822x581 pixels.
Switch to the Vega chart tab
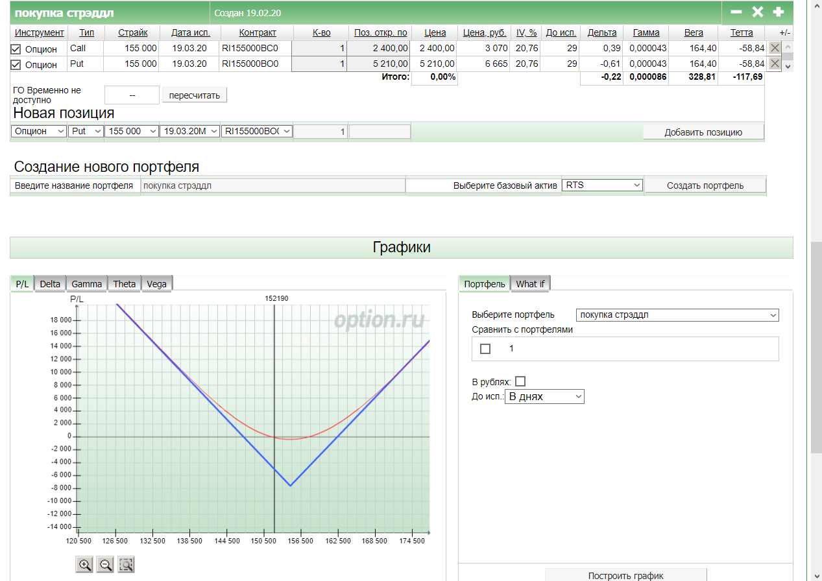coord(157,283)
